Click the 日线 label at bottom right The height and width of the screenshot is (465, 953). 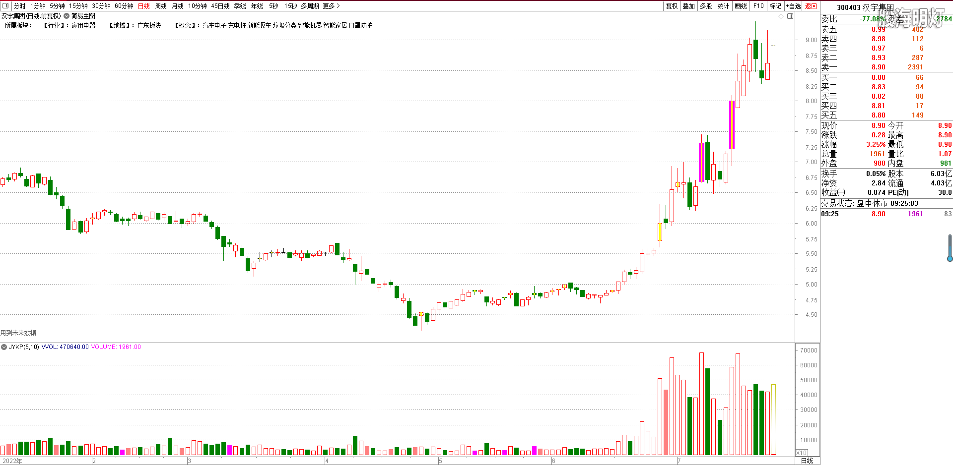click(x=807, y=461)
